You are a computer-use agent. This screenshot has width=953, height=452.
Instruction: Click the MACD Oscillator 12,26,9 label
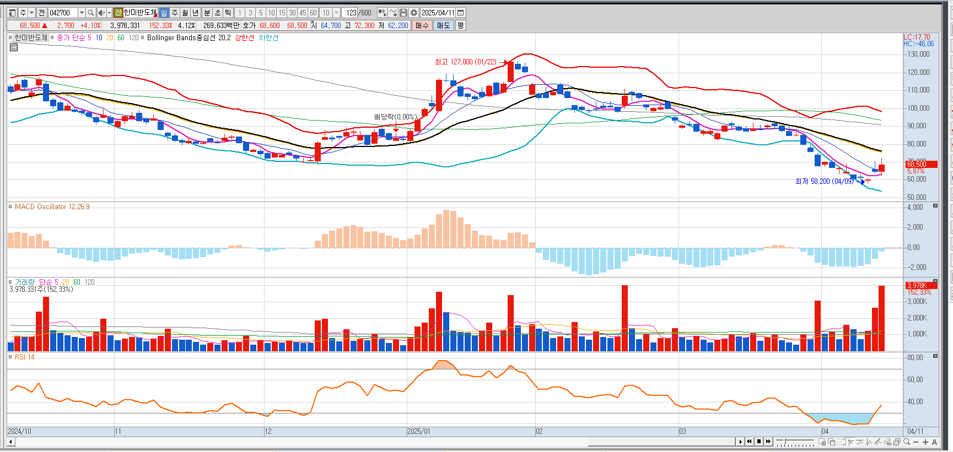tap(52, 206)
